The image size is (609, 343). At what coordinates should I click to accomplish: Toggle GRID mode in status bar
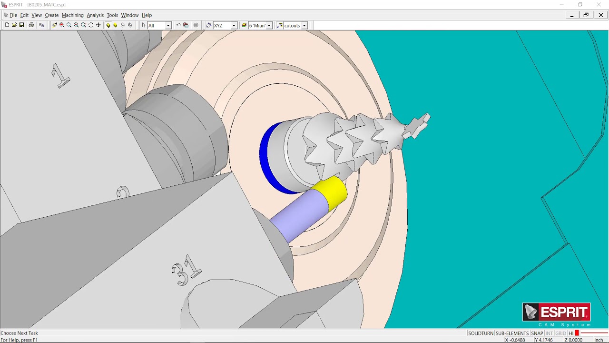pyautogui.click(x=560, y=333)
